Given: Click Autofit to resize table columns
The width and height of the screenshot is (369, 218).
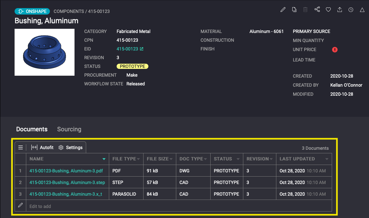Looking at the screenshot, I should tap(42, 147).
